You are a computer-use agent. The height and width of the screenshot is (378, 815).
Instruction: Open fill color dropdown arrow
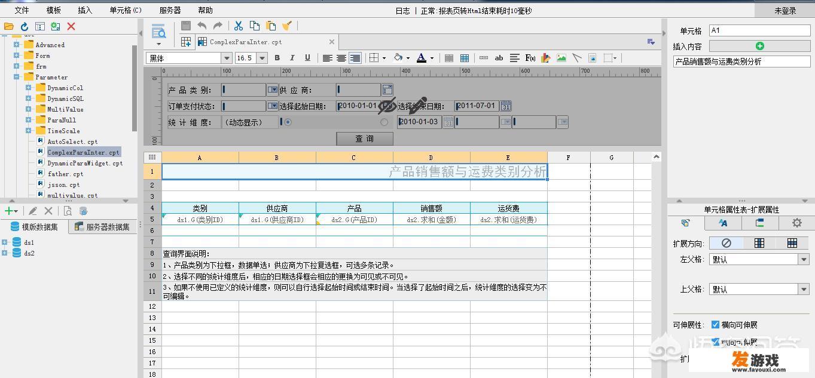(x=408, y=58)
